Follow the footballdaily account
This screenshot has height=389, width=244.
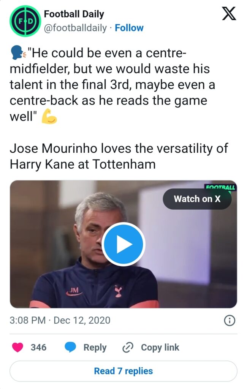(129, 28)
